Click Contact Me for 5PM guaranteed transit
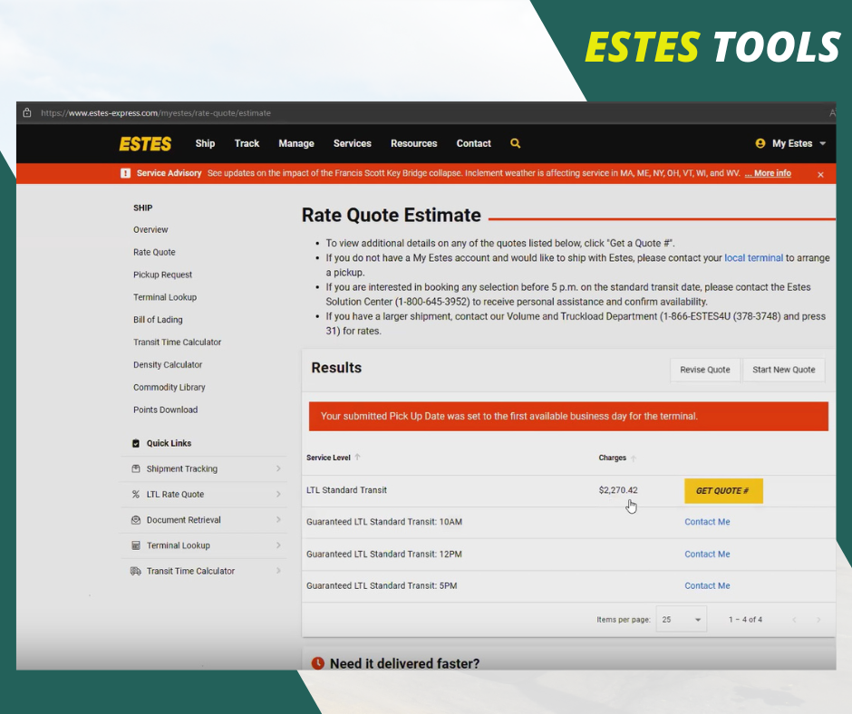852x714 pixels. pyautogui.click(x=707, y=585)
